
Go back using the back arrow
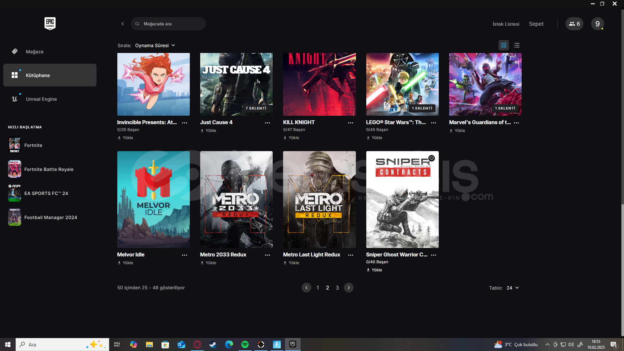click(123, 24)
